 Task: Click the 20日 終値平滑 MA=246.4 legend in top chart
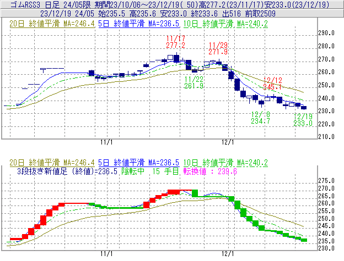coord(52,24)
